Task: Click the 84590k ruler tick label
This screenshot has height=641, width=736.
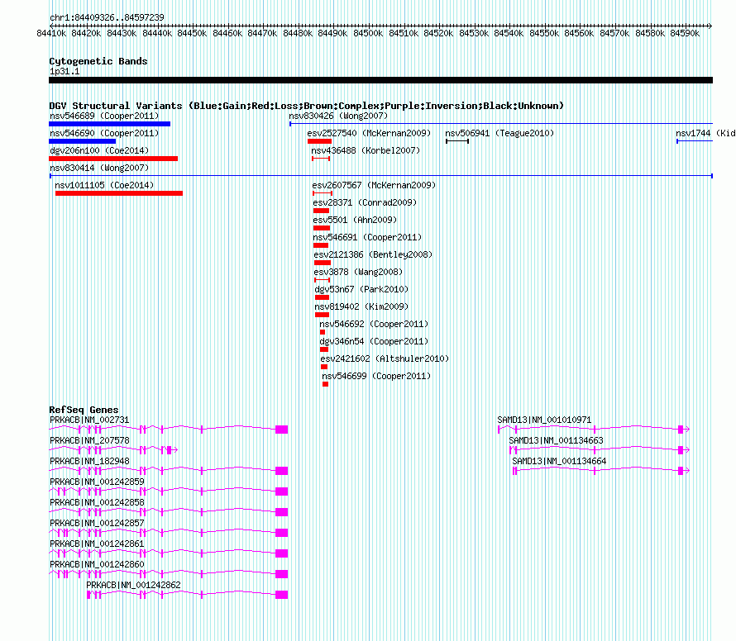Action: [x=685, y=33]
